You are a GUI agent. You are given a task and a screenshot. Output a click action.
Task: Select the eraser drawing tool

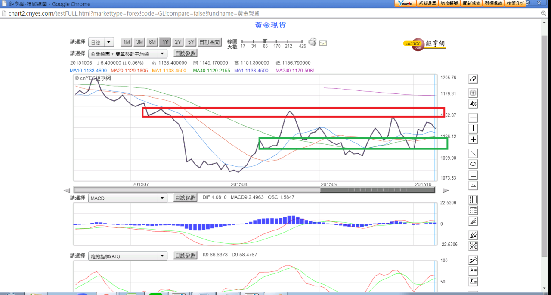(x=473, y=79)
